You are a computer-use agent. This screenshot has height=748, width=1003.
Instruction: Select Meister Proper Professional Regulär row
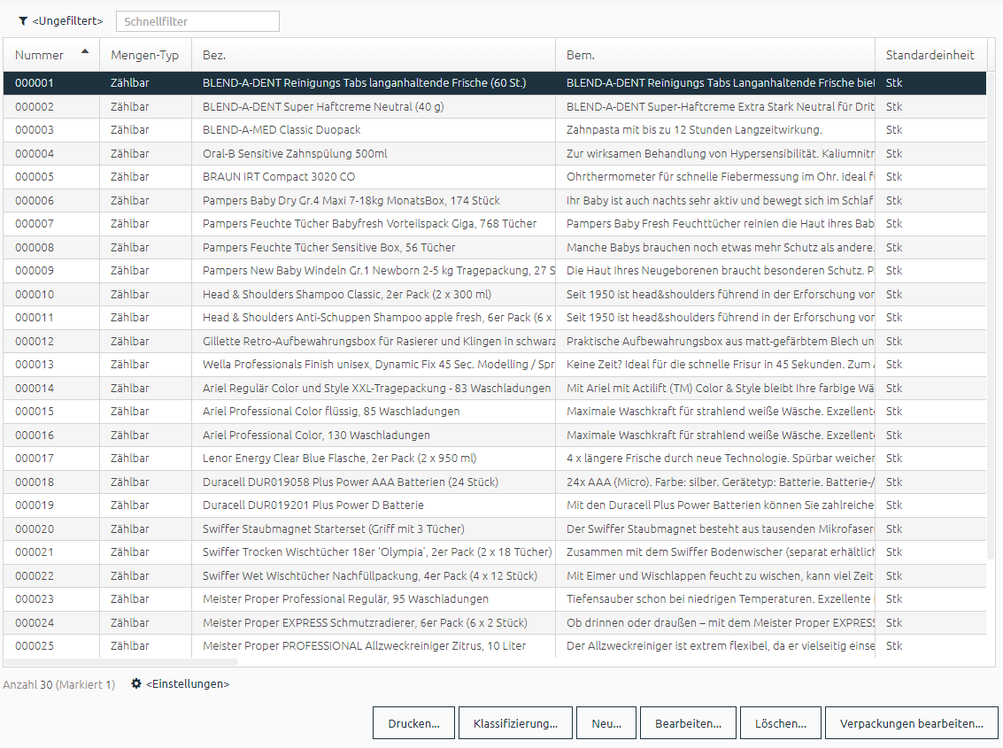coord(495,599)
